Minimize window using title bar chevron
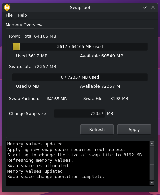The height and width of the screenshot is (195, 160). (x=145, y=7)
